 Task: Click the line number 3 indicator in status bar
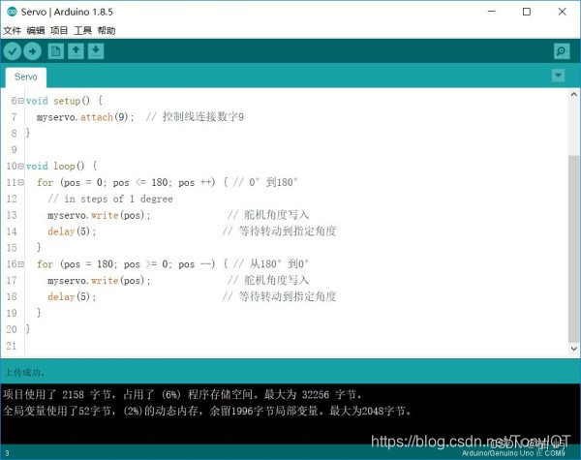coord(7,453)
